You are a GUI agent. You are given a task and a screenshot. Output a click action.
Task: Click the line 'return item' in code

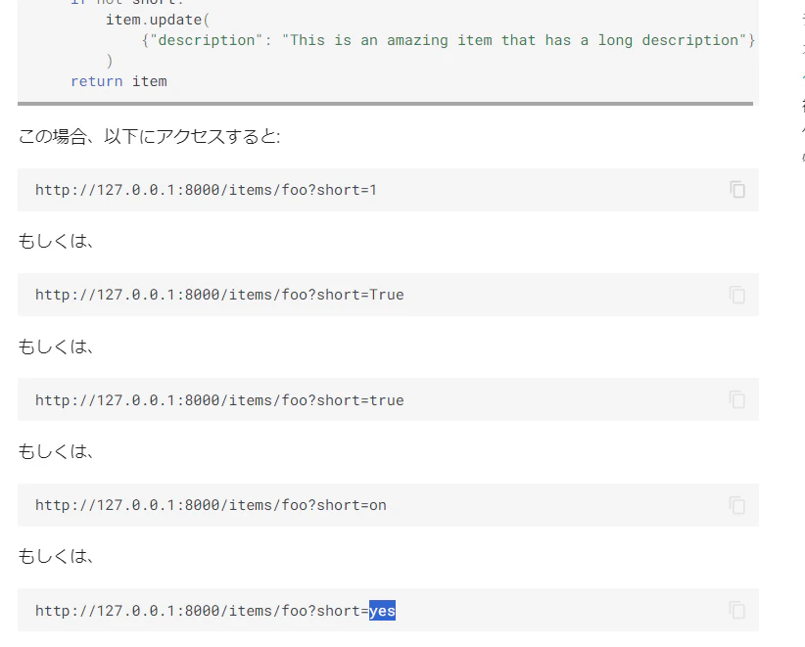(x=118, y=81)
